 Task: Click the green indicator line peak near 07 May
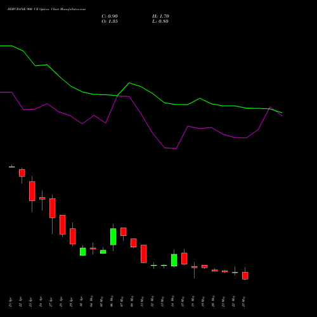129,83
